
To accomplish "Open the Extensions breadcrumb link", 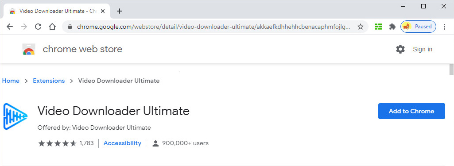I will coord(49,81).
